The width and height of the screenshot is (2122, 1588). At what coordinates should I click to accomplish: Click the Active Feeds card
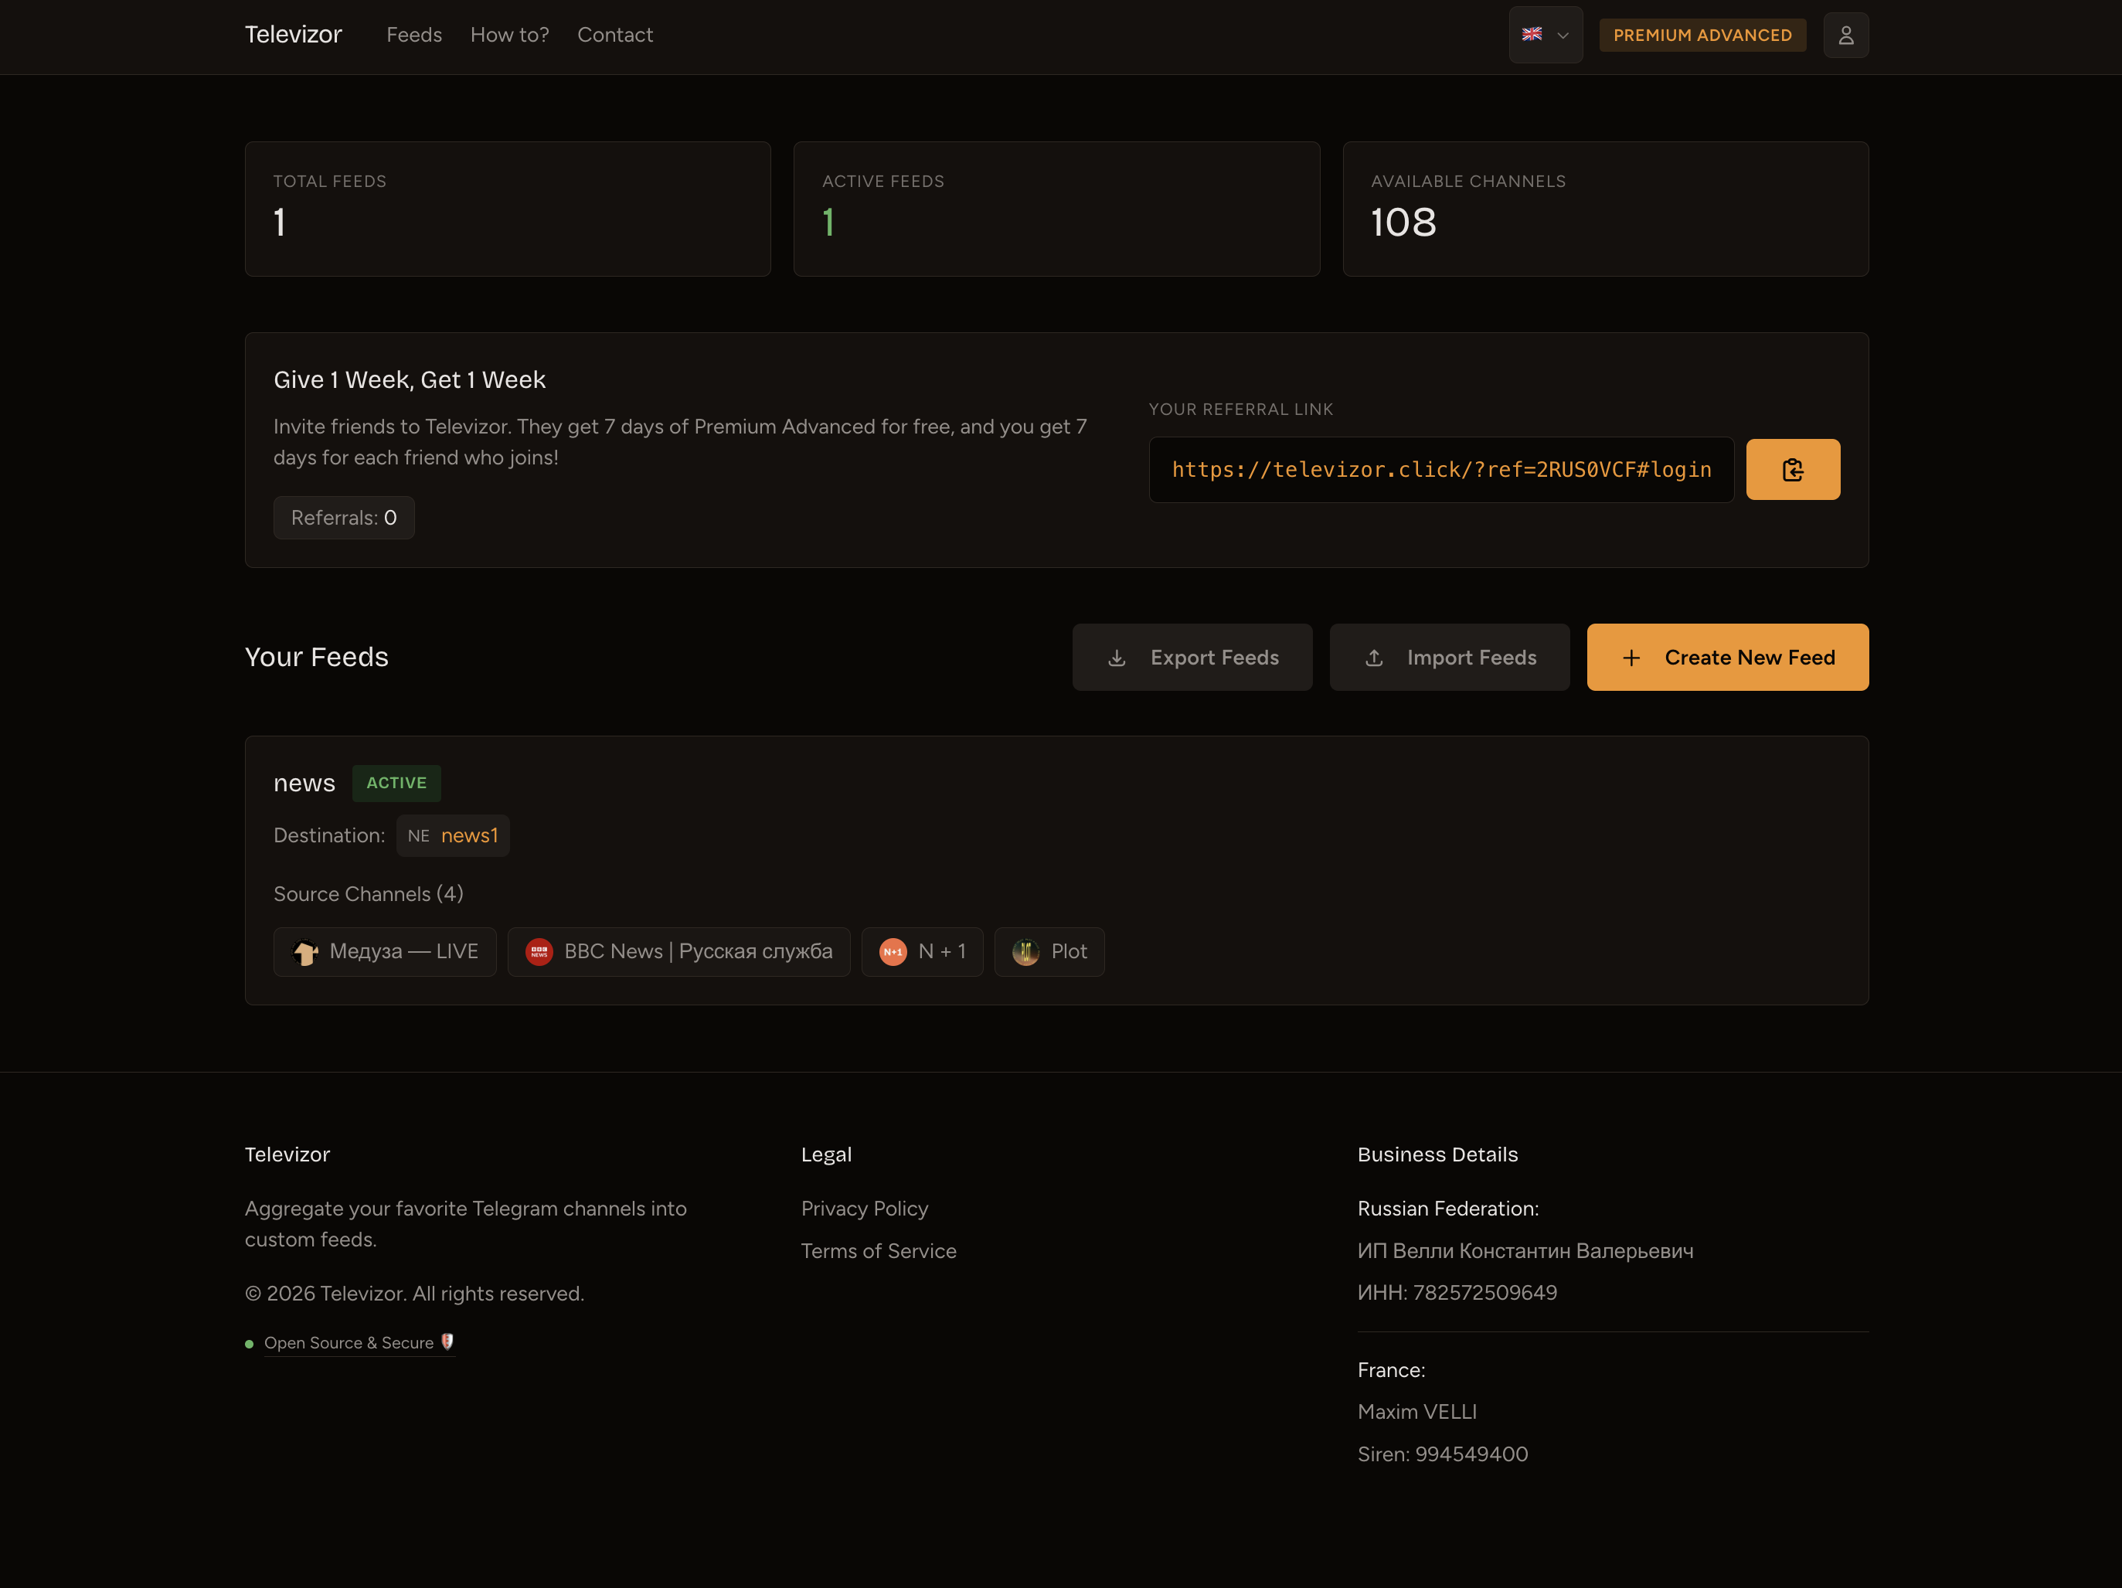(1056, 209)
